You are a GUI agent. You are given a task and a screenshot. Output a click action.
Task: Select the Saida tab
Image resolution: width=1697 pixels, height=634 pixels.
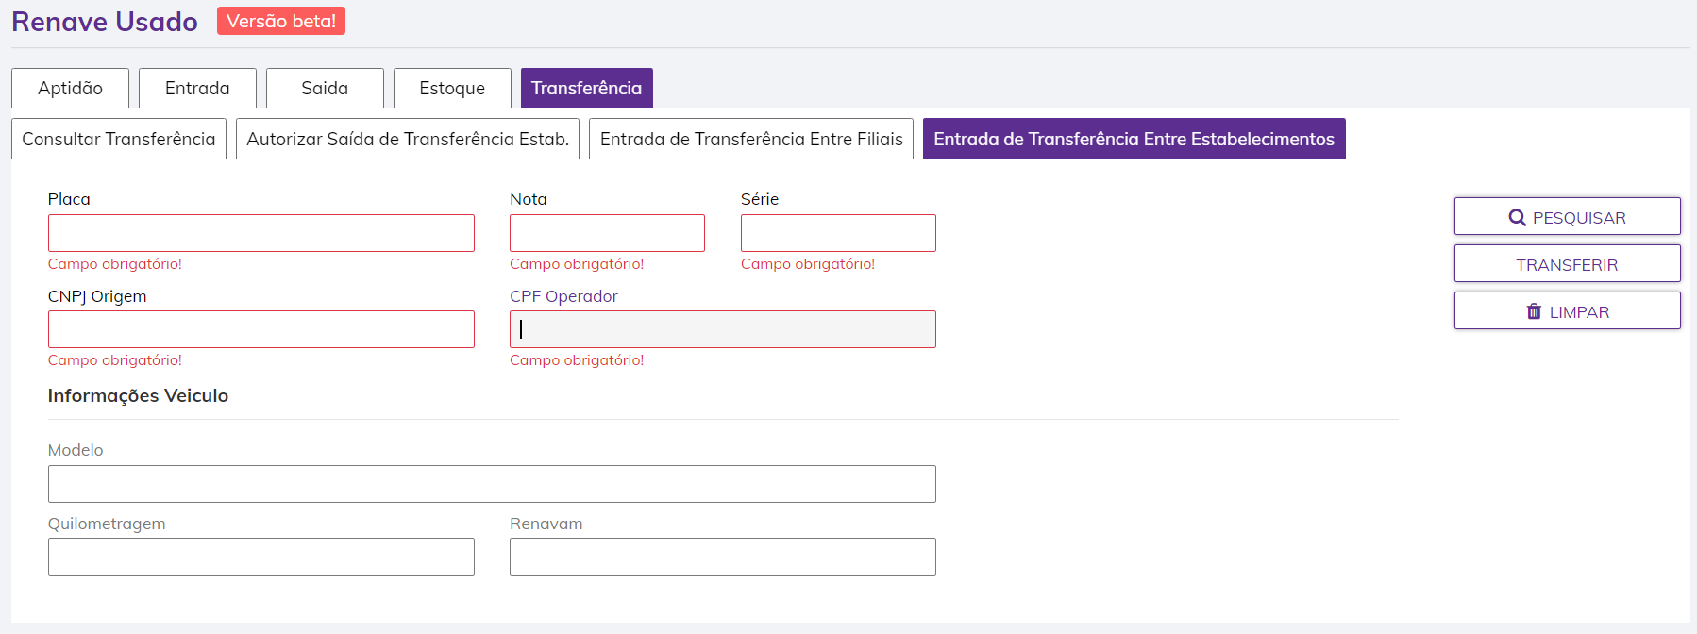click(325, 89)
